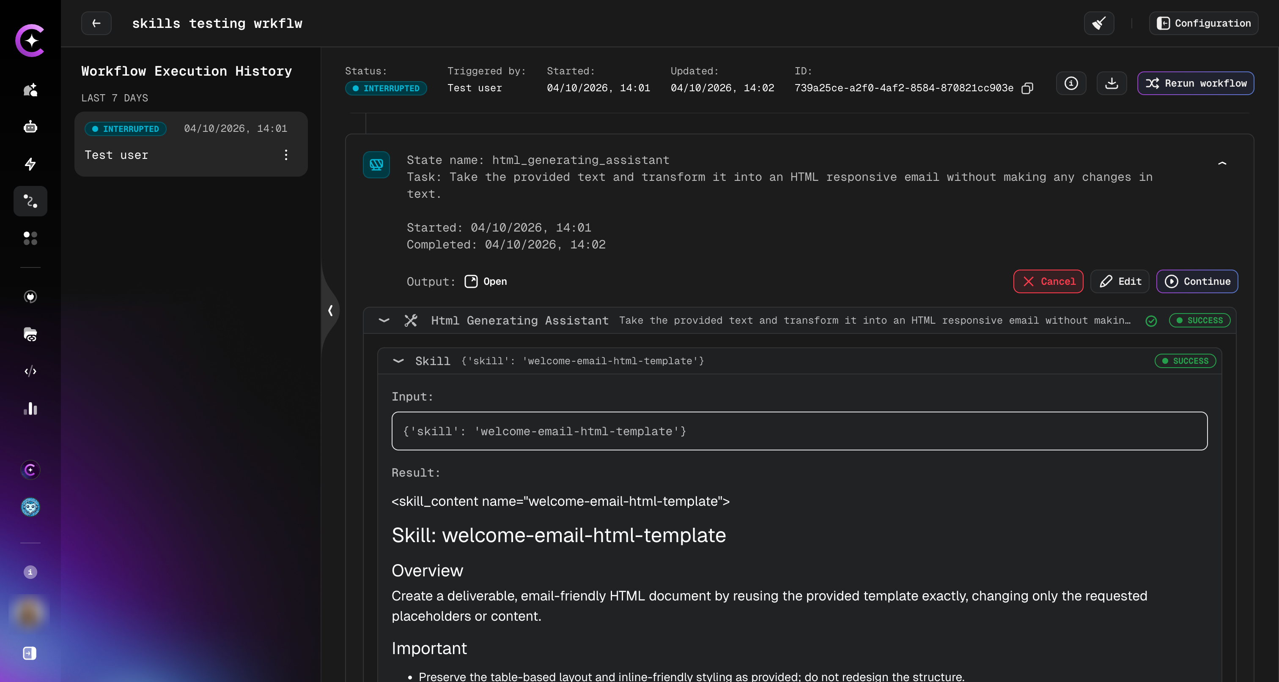Open the folder-link data sources icon
Screen dimensions: 1279x682
pyautogui.click(x=30, y=334)
